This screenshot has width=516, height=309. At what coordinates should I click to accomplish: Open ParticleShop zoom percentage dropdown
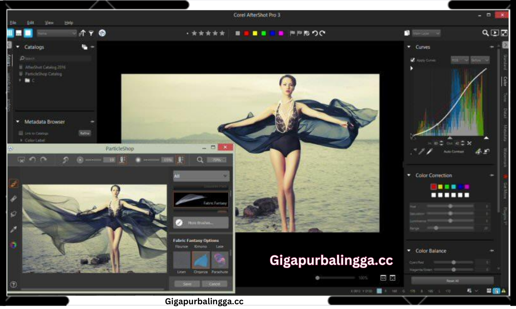click(217, 160)
